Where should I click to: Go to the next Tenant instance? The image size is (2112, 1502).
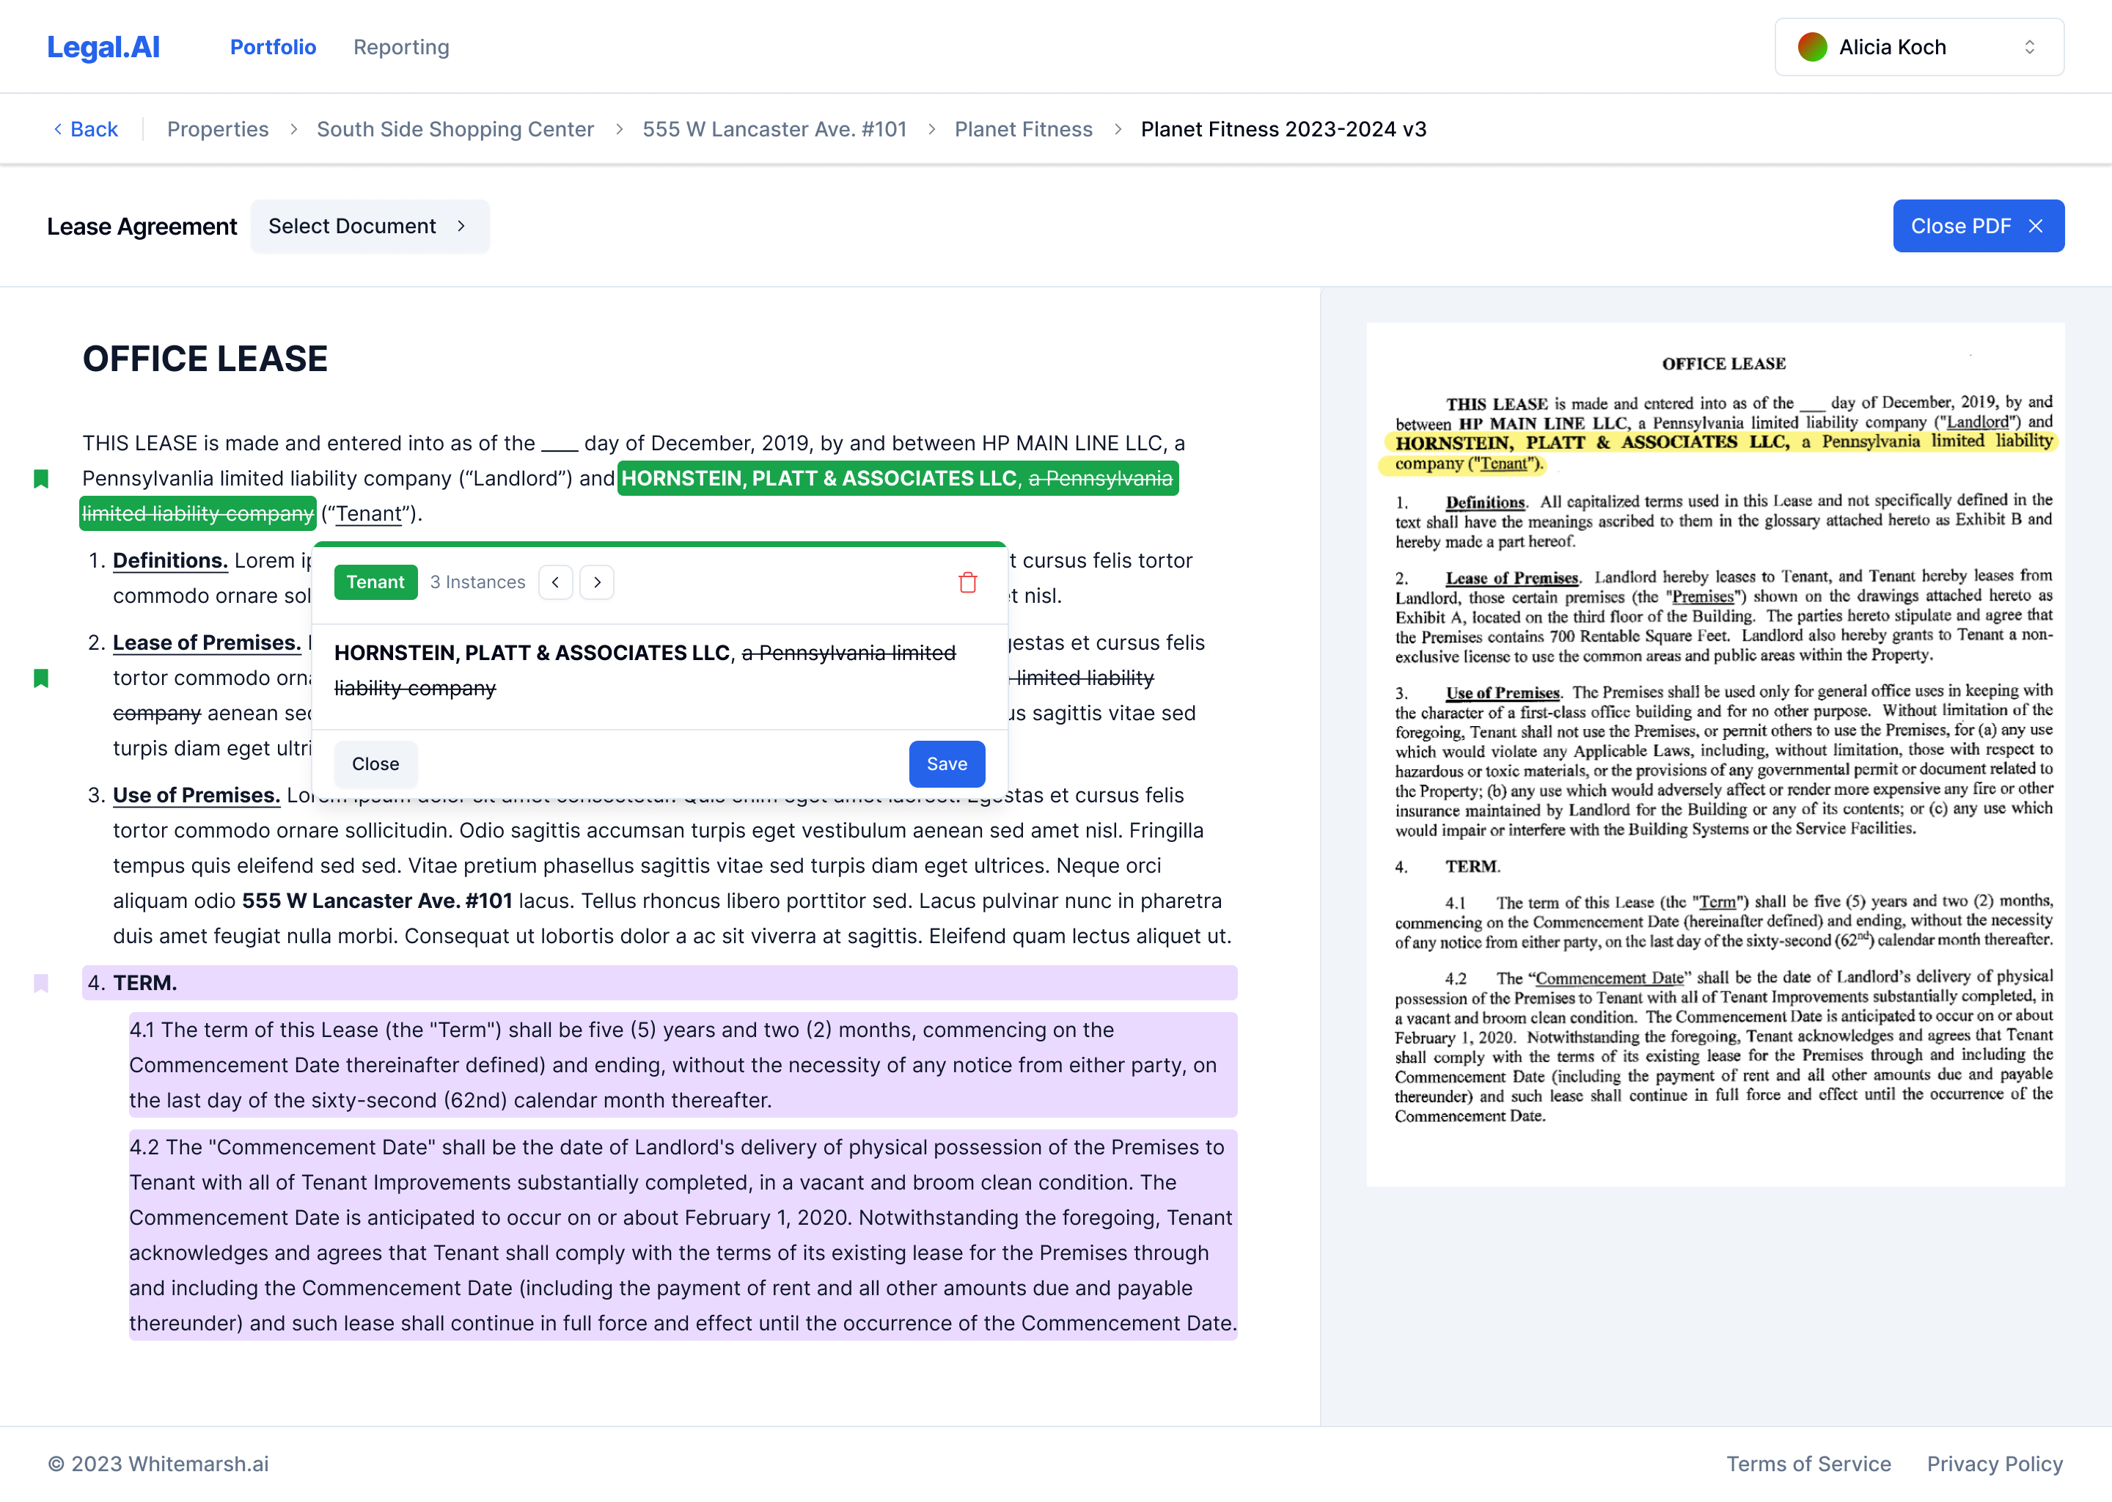pos(598,582)
